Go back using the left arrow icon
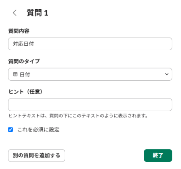Viewport: 181px width, 169px height. pos(15,13)
